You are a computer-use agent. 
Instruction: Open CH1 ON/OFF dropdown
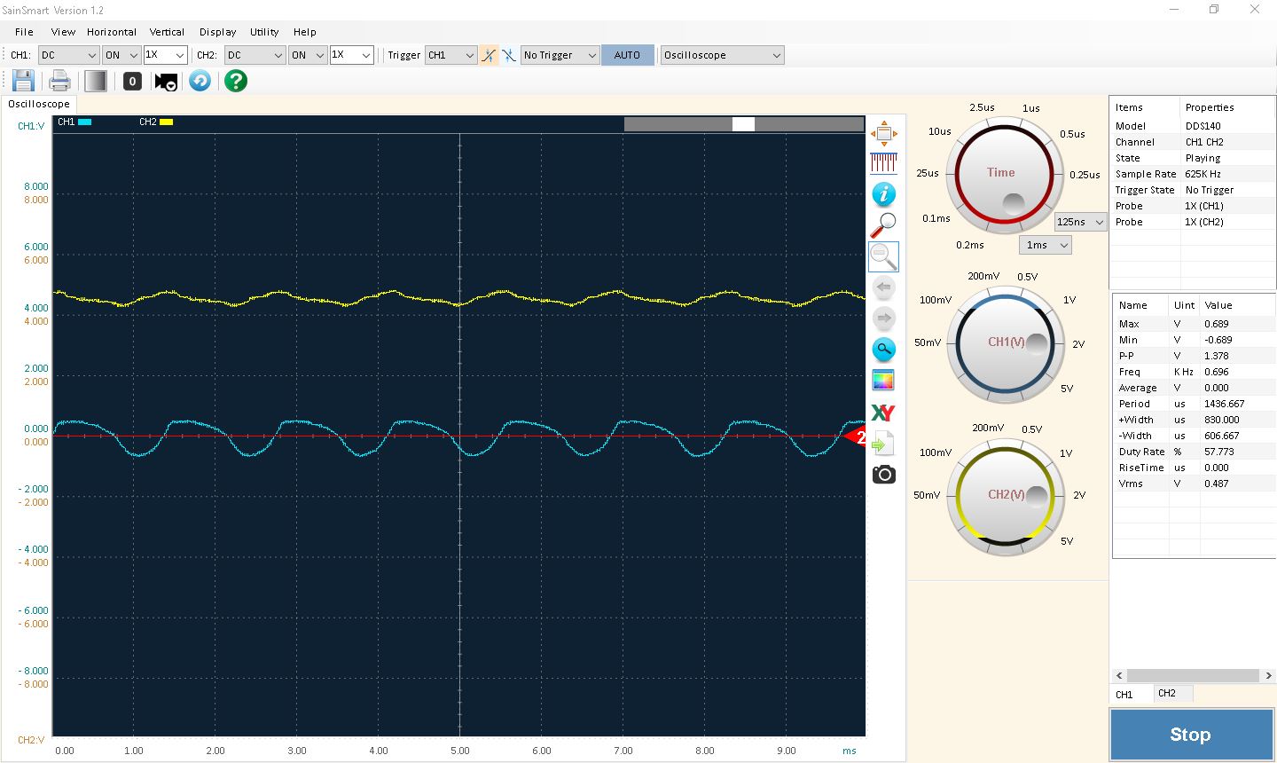[x=121, y=55]
